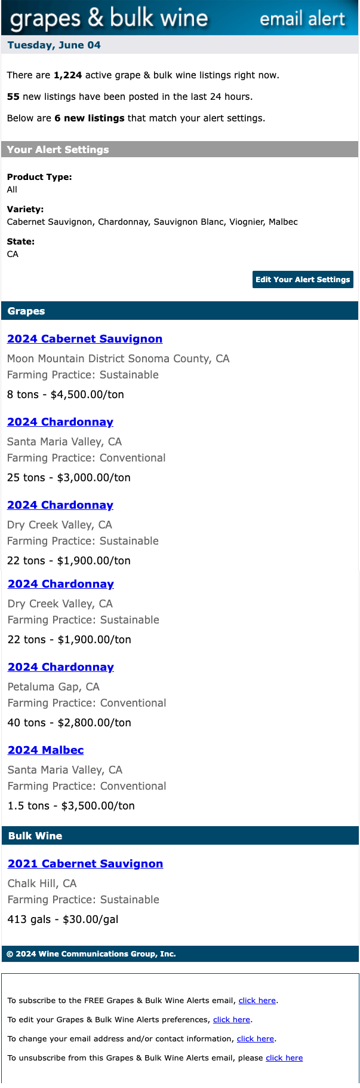The width and height of the screenshot is (360, 1088).
Task: Click the email alert banner text
Action: [x=302, y=18]
